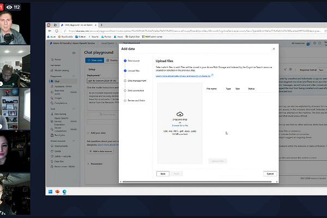Select the Data source wizard step
This screenshot has height=218, width=327.
(x=131, y=60)
